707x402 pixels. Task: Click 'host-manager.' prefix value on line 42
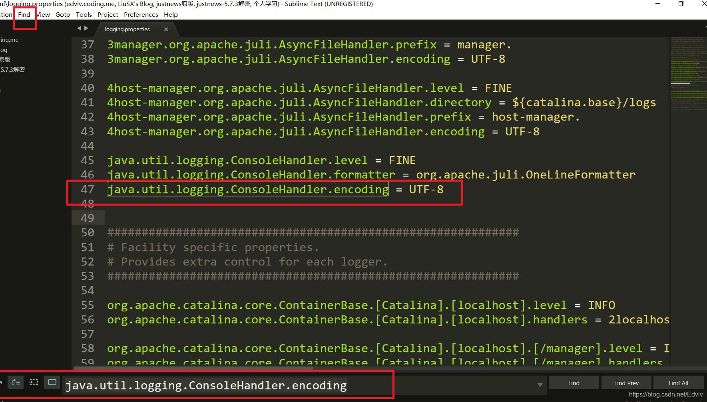point(536,117)
